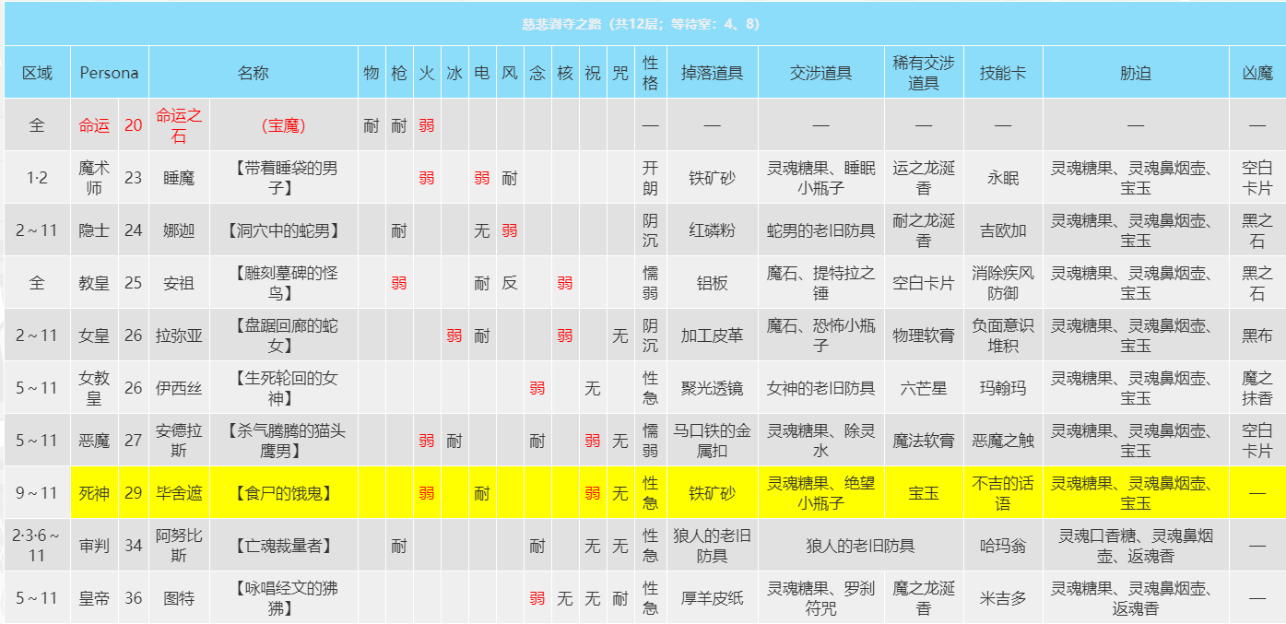
Task: Select the 负面意识堆积 skill card
Action: tap(1003, 336)
